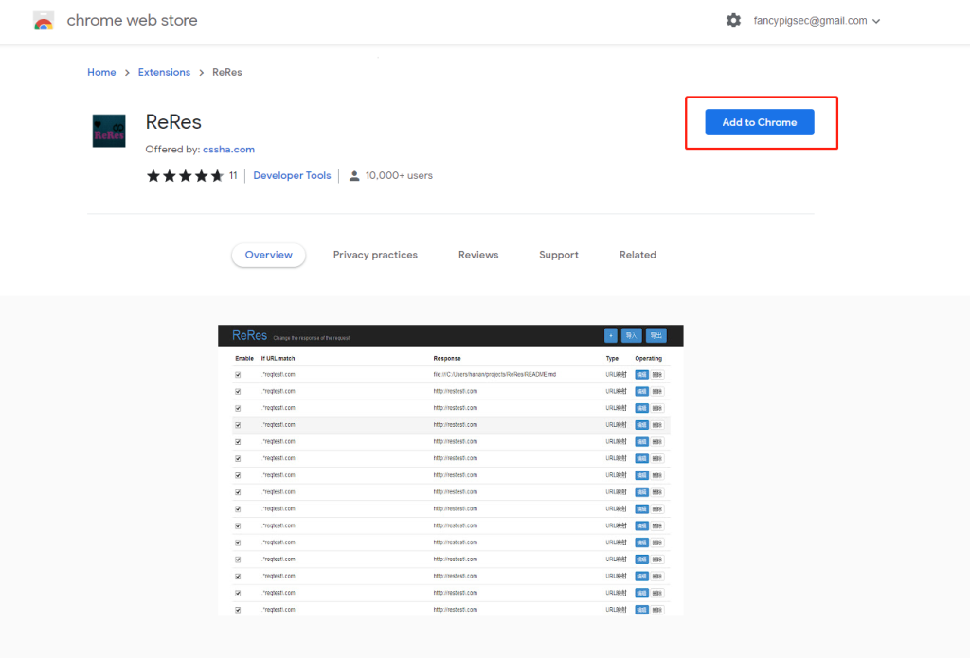Open the Reviews tab
The image size is (970, 658).
[478, 255]
